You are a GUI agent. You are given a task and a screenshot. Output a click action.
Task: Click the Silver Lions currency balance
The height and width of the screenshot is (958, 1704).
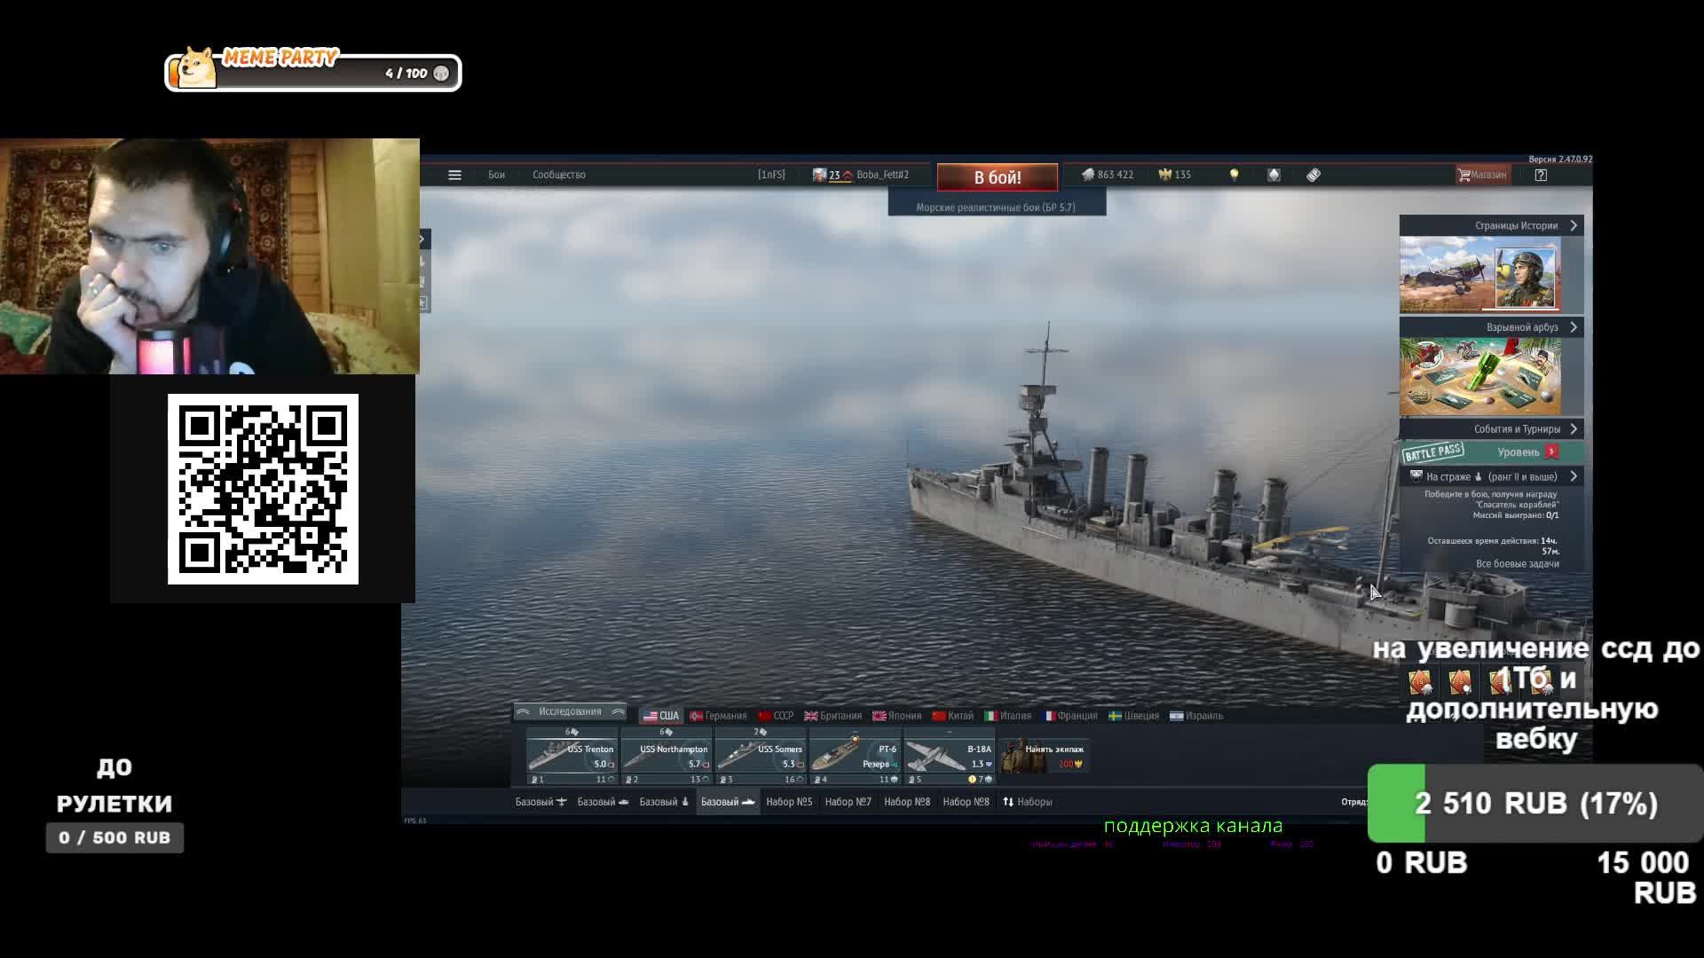[1108, 175]
